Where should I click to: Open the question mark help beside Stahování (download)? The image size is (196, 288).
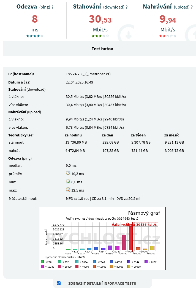(127, 7)
